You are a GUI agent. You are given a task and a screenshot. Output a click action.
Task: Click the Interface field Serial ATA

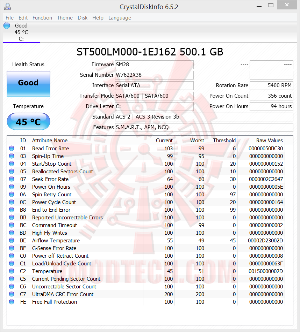[154, 85]
